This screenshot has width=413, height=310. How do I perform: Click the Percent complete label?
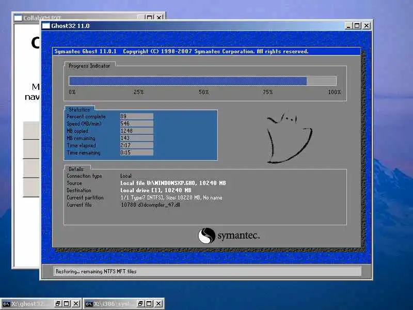tap(86, 117)
